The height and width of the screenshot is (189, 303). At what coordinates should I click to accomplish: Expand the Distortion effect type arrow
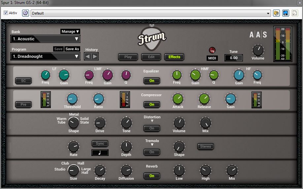(x=152, y=121)
